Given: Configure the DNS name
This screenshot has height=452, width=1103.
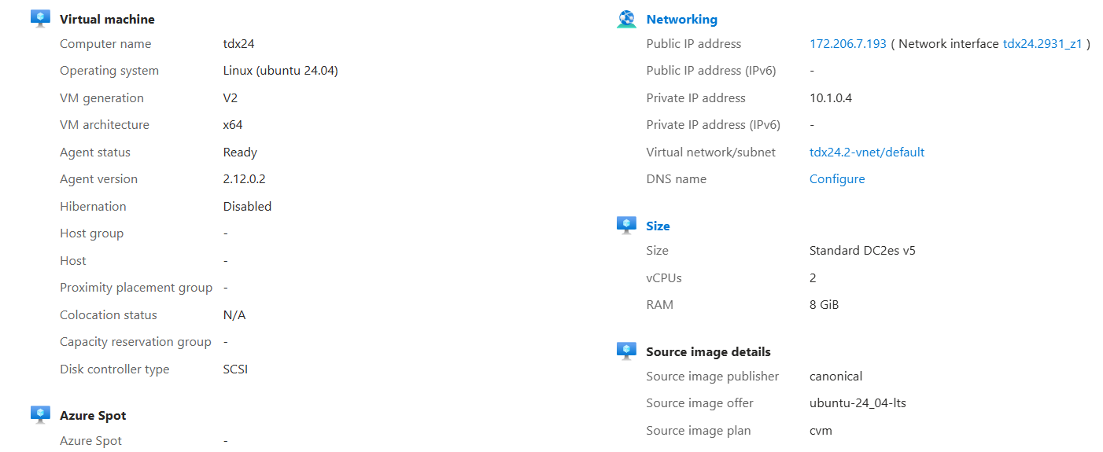Looking at the screenshot, I should tap(836, 179).
